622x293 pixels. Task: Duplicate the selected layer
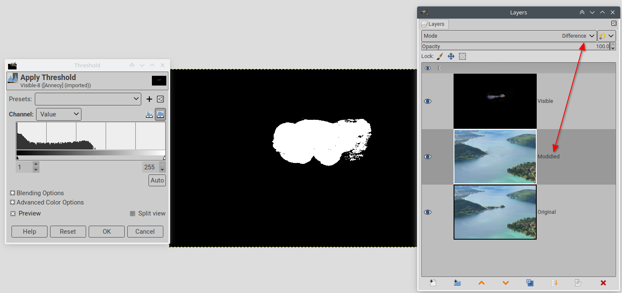point(530,283)
